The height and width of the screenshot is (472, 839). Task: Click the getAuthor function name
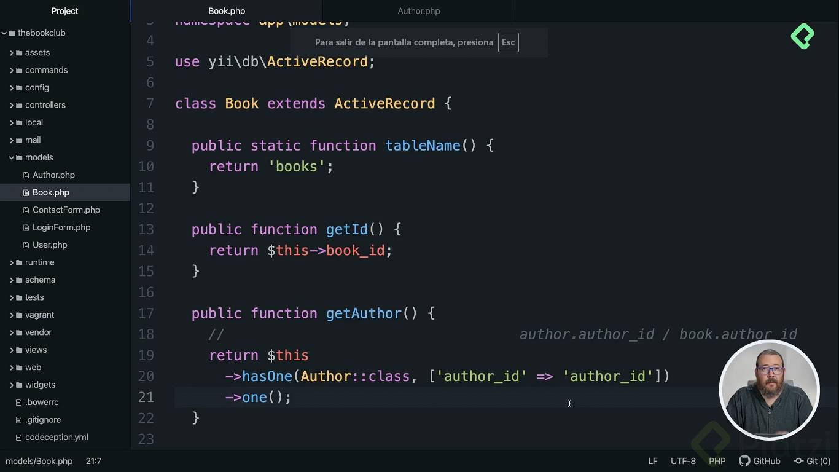click(364, 313)
